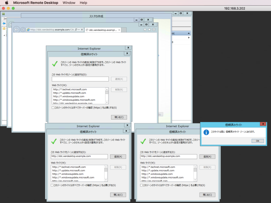271x203 pixels.
Task: Collapse the actions pane header arrow
Action: [x=189, y=33]
